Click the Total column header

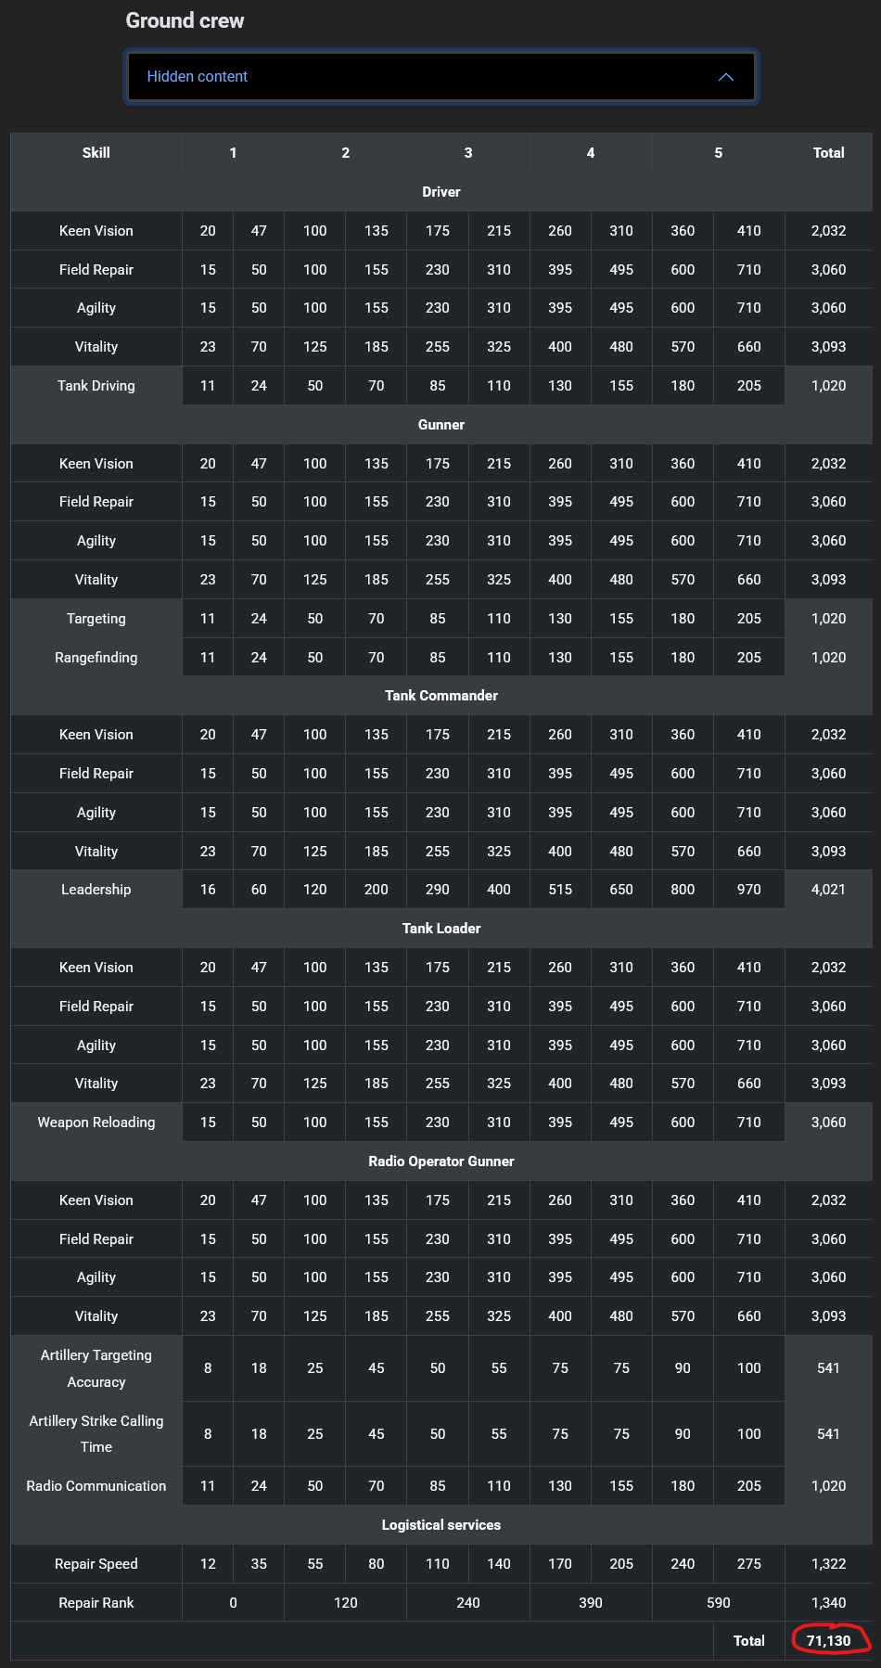(828, 153)
